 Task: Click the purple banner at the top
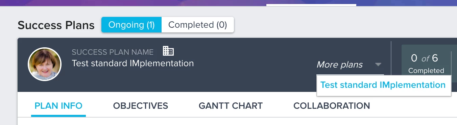(x=228, y=3)
